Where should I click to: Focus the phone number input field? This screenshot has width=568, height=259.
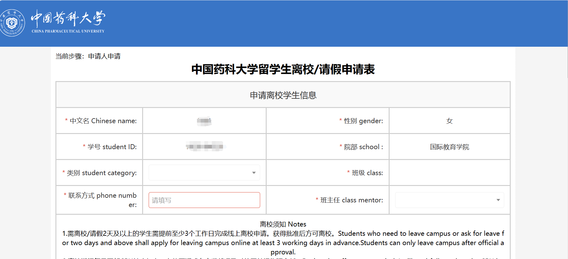click(204, 200)
